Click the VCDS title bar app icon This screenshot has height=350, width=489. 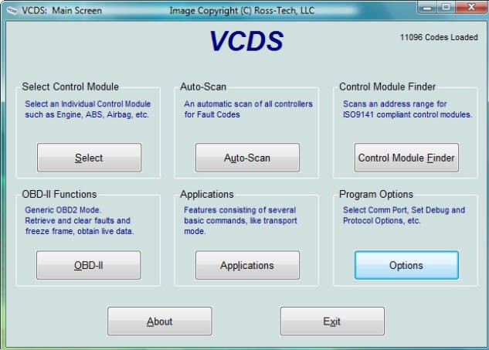(12, 11)
